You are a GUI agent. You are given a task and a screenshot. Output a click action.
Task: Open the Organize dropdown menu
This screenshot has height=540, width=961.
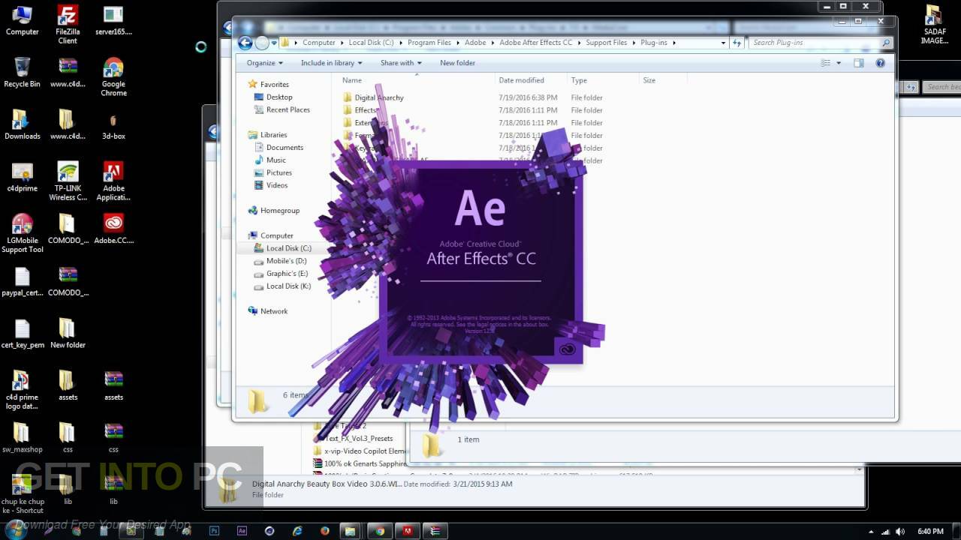(x=264, y=63)
